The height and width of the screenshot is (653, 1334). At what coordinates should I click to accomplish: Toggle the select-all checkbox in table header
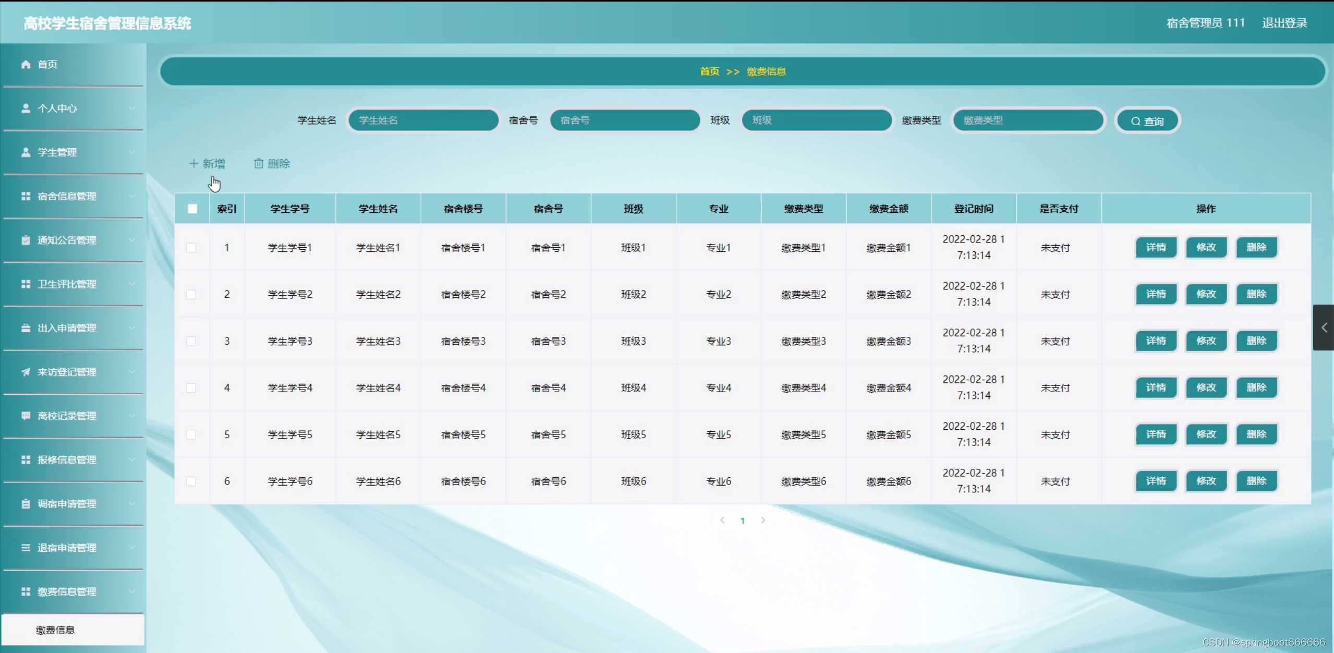click(192, 209)
